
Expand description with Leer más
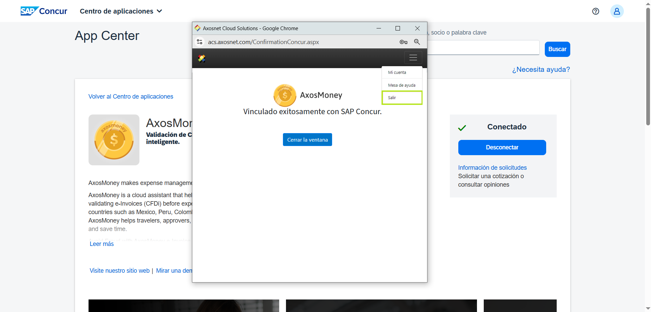pos(102,244)
